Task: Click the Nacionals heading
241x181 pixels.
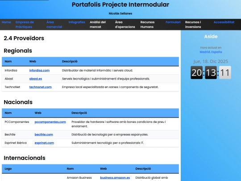Action: [x=18, y=102]
